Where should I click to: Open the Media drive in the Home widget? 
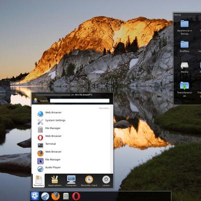coord(184,68)
